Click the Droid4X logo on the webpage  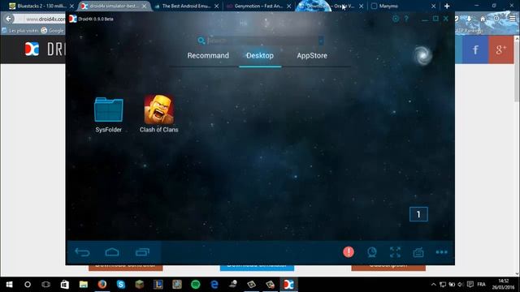(x=32, y=49)
